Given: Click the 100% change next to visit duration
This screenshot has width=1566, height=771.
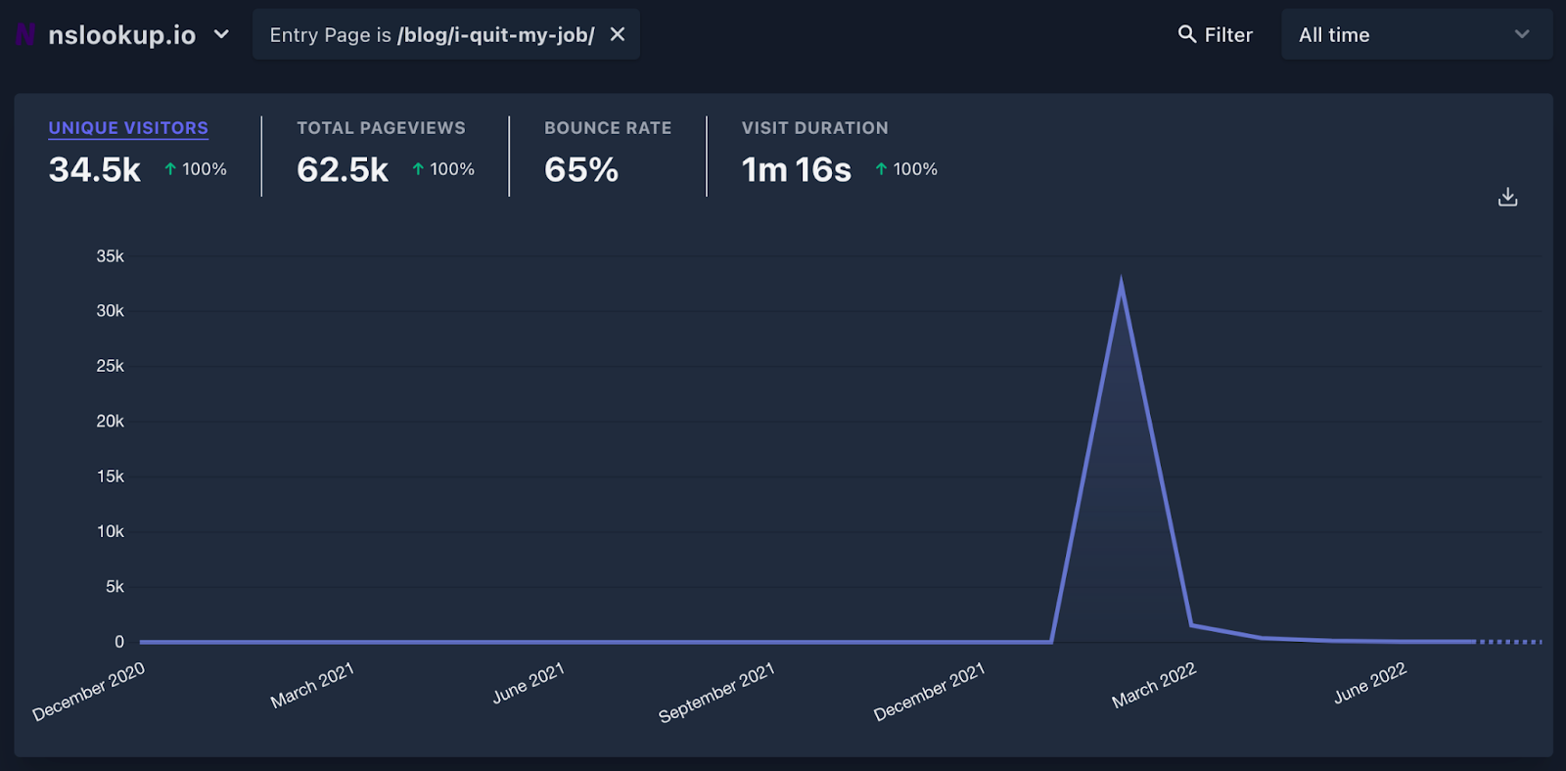Looking at the screenshot, I should point(915,169).
